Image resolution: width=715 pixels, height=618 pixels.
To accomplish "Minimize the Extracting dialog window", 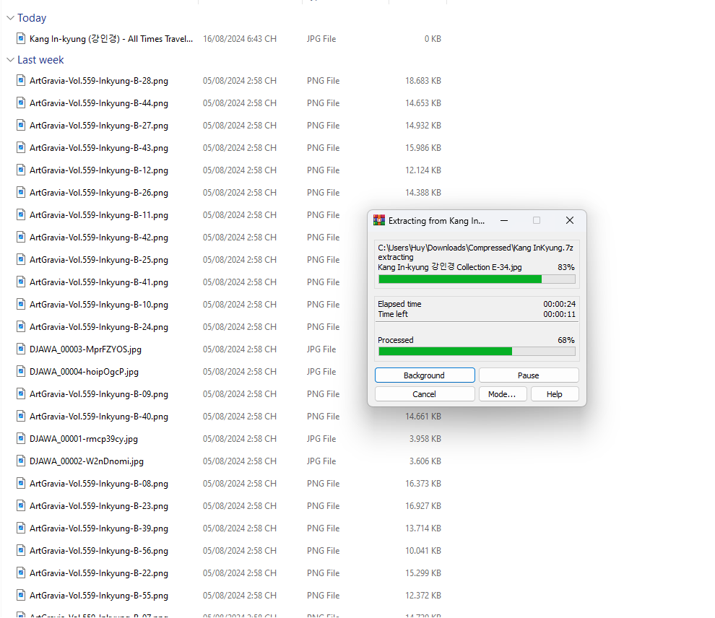I will [503, 220].
